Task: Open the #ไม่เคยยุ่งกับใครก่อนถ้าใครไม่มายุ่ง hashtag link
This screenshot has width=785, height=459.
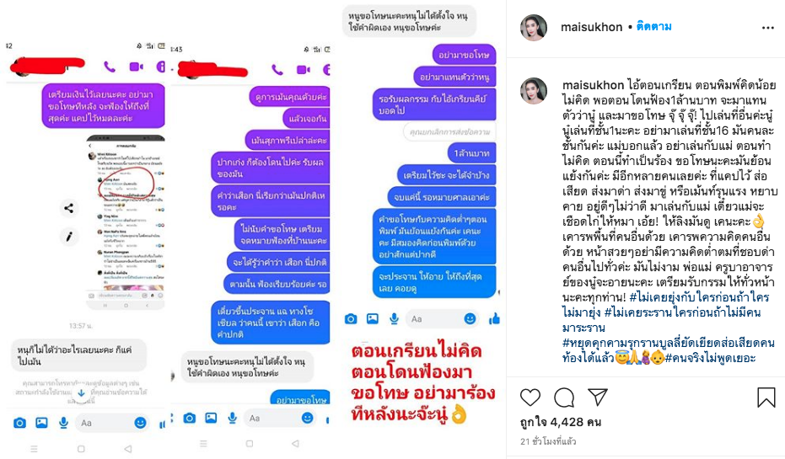Action: (x=666, y=305)
